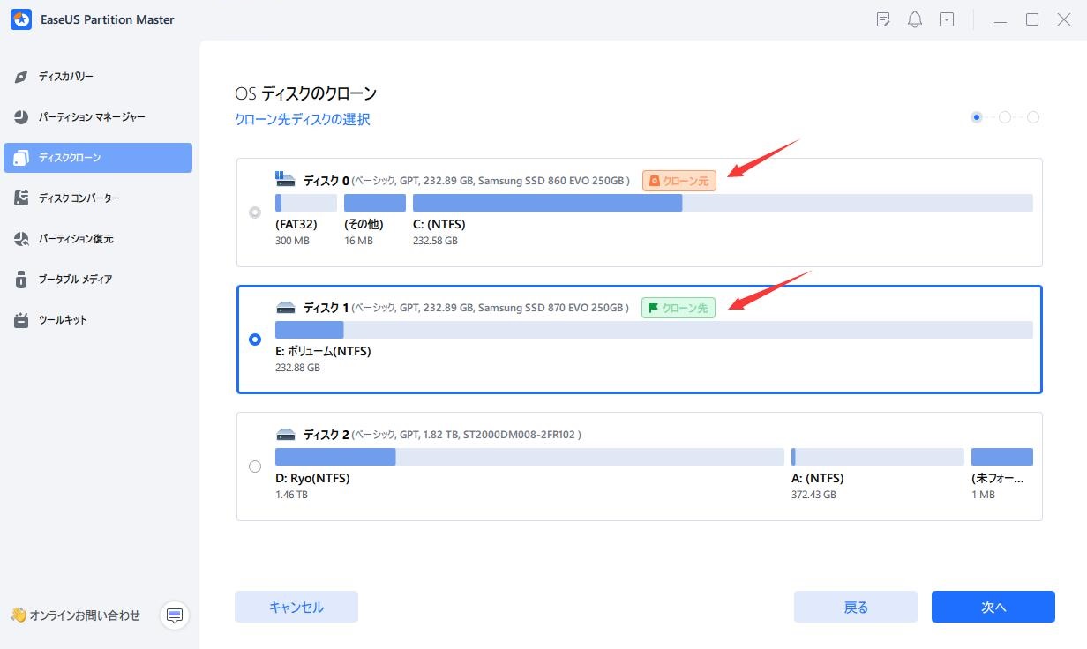This screenshot has height=649, width=1087.
Task: Click the ディスク 1 Samsung SSD 870 EVO label
Action: pyautogui.click(x=467, y=308)
